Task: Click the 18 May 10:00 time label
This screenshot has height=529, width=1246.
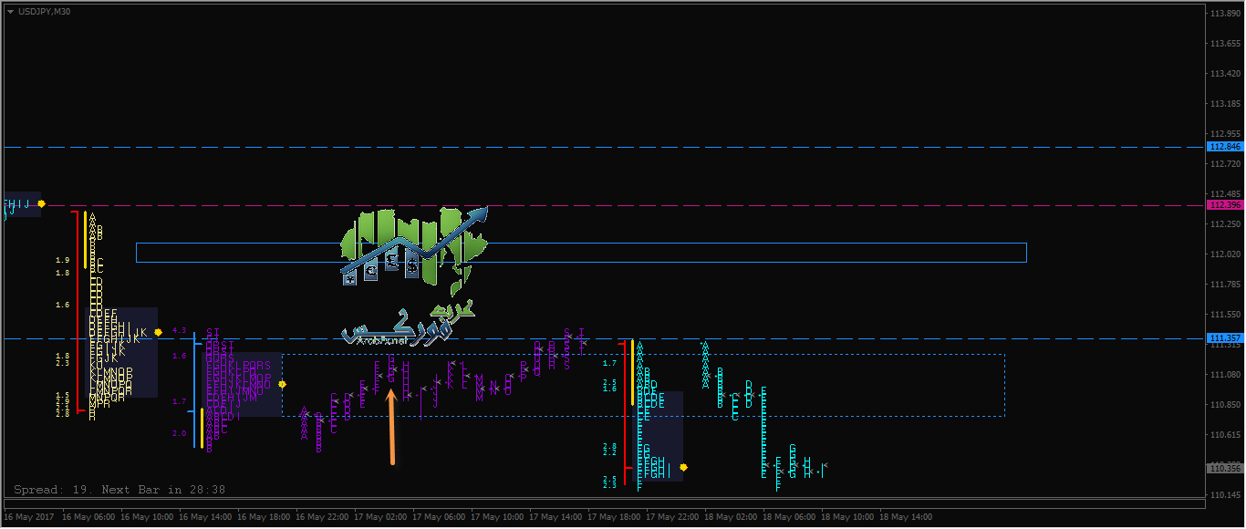Action: pyautogui.click(x=847, y=516)
